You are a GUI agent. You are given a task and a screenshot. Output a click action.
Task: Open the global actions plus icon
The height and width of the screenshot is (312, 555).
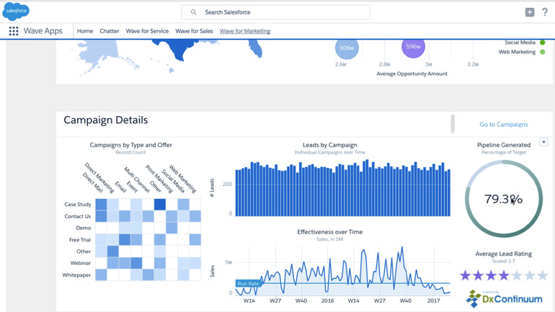tap(530, 12)
